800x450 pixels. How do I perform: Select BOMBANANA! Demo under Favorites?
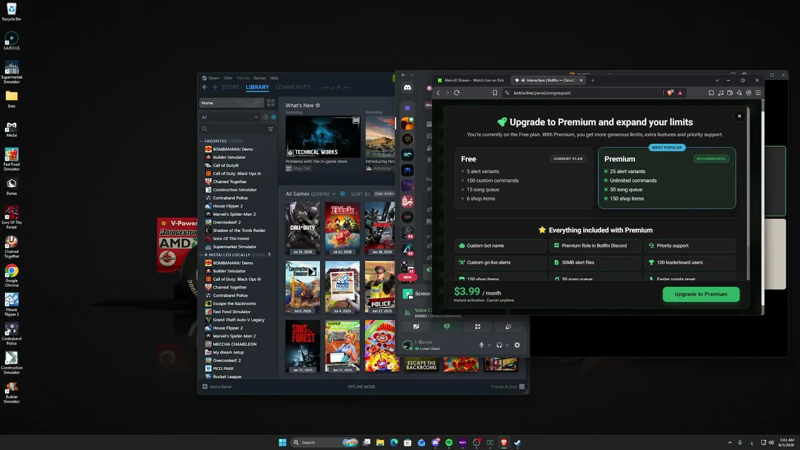232,149
